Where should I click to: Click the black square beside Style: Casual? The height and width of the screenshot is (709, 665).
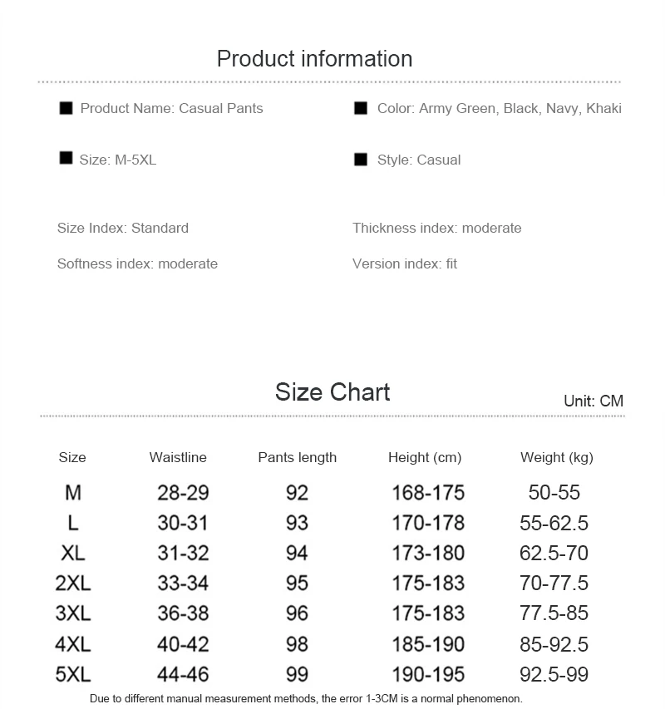tap(361, 160)
